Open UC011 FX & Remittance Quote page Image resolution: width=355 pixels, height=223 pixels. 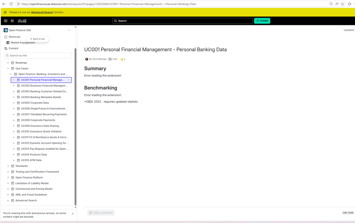[x=45, y=137]
